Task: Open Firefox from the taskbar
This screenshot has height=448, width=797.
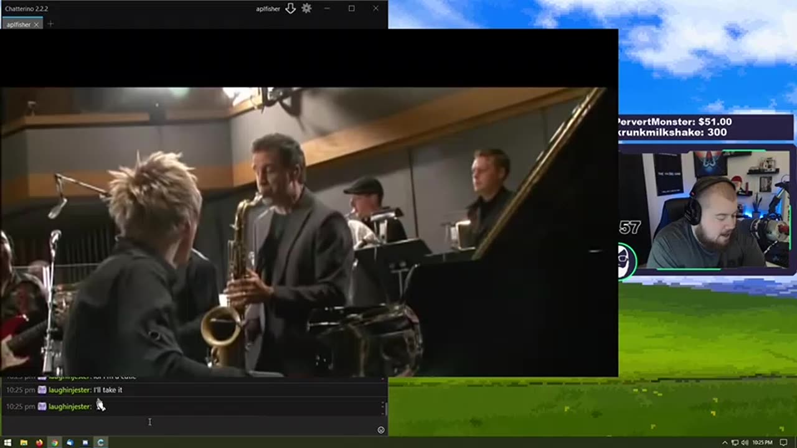Action: coord(39,442)
